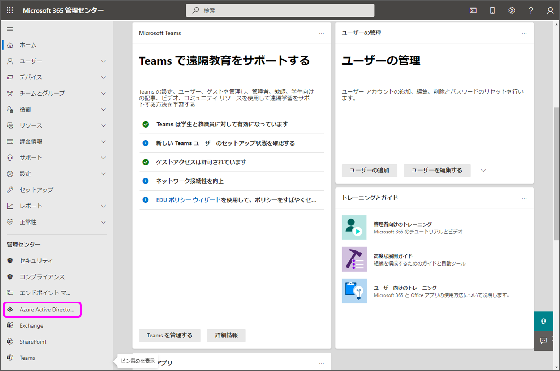
Task: Open the settings gear in the top bar
Action: pos(512,10)
